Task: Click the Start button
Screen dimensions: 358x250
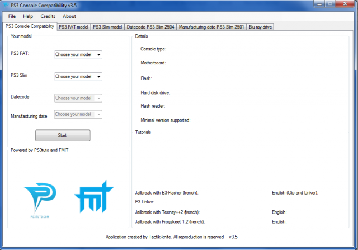Action: (63, 136)
